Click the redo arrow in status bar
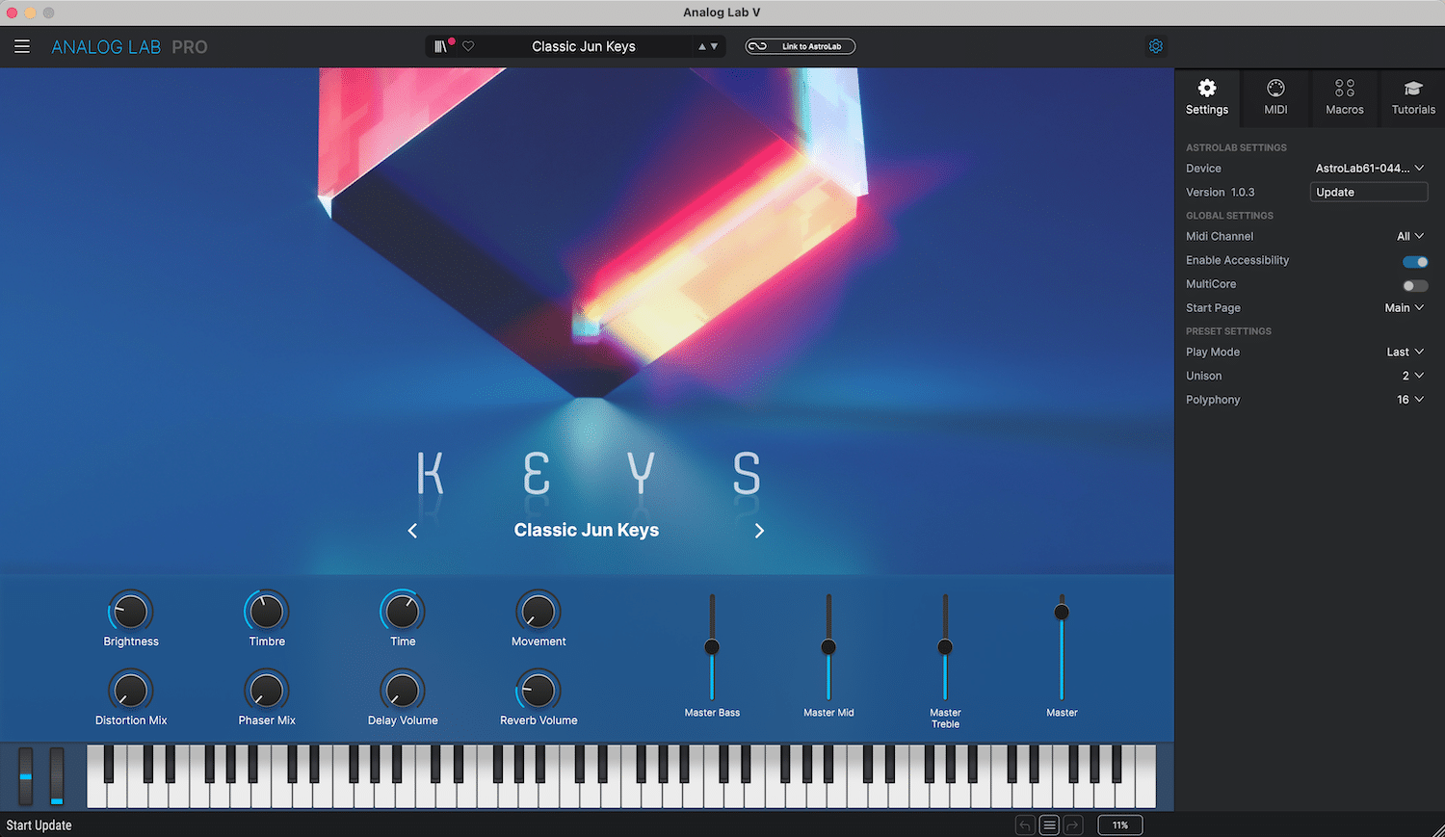Image resolution: width=1445 pixels, height=837 pixels. click(x=1073, y=825)
